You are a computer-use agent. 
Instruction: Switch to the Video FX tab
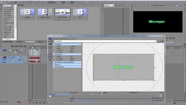coord(41,41)
